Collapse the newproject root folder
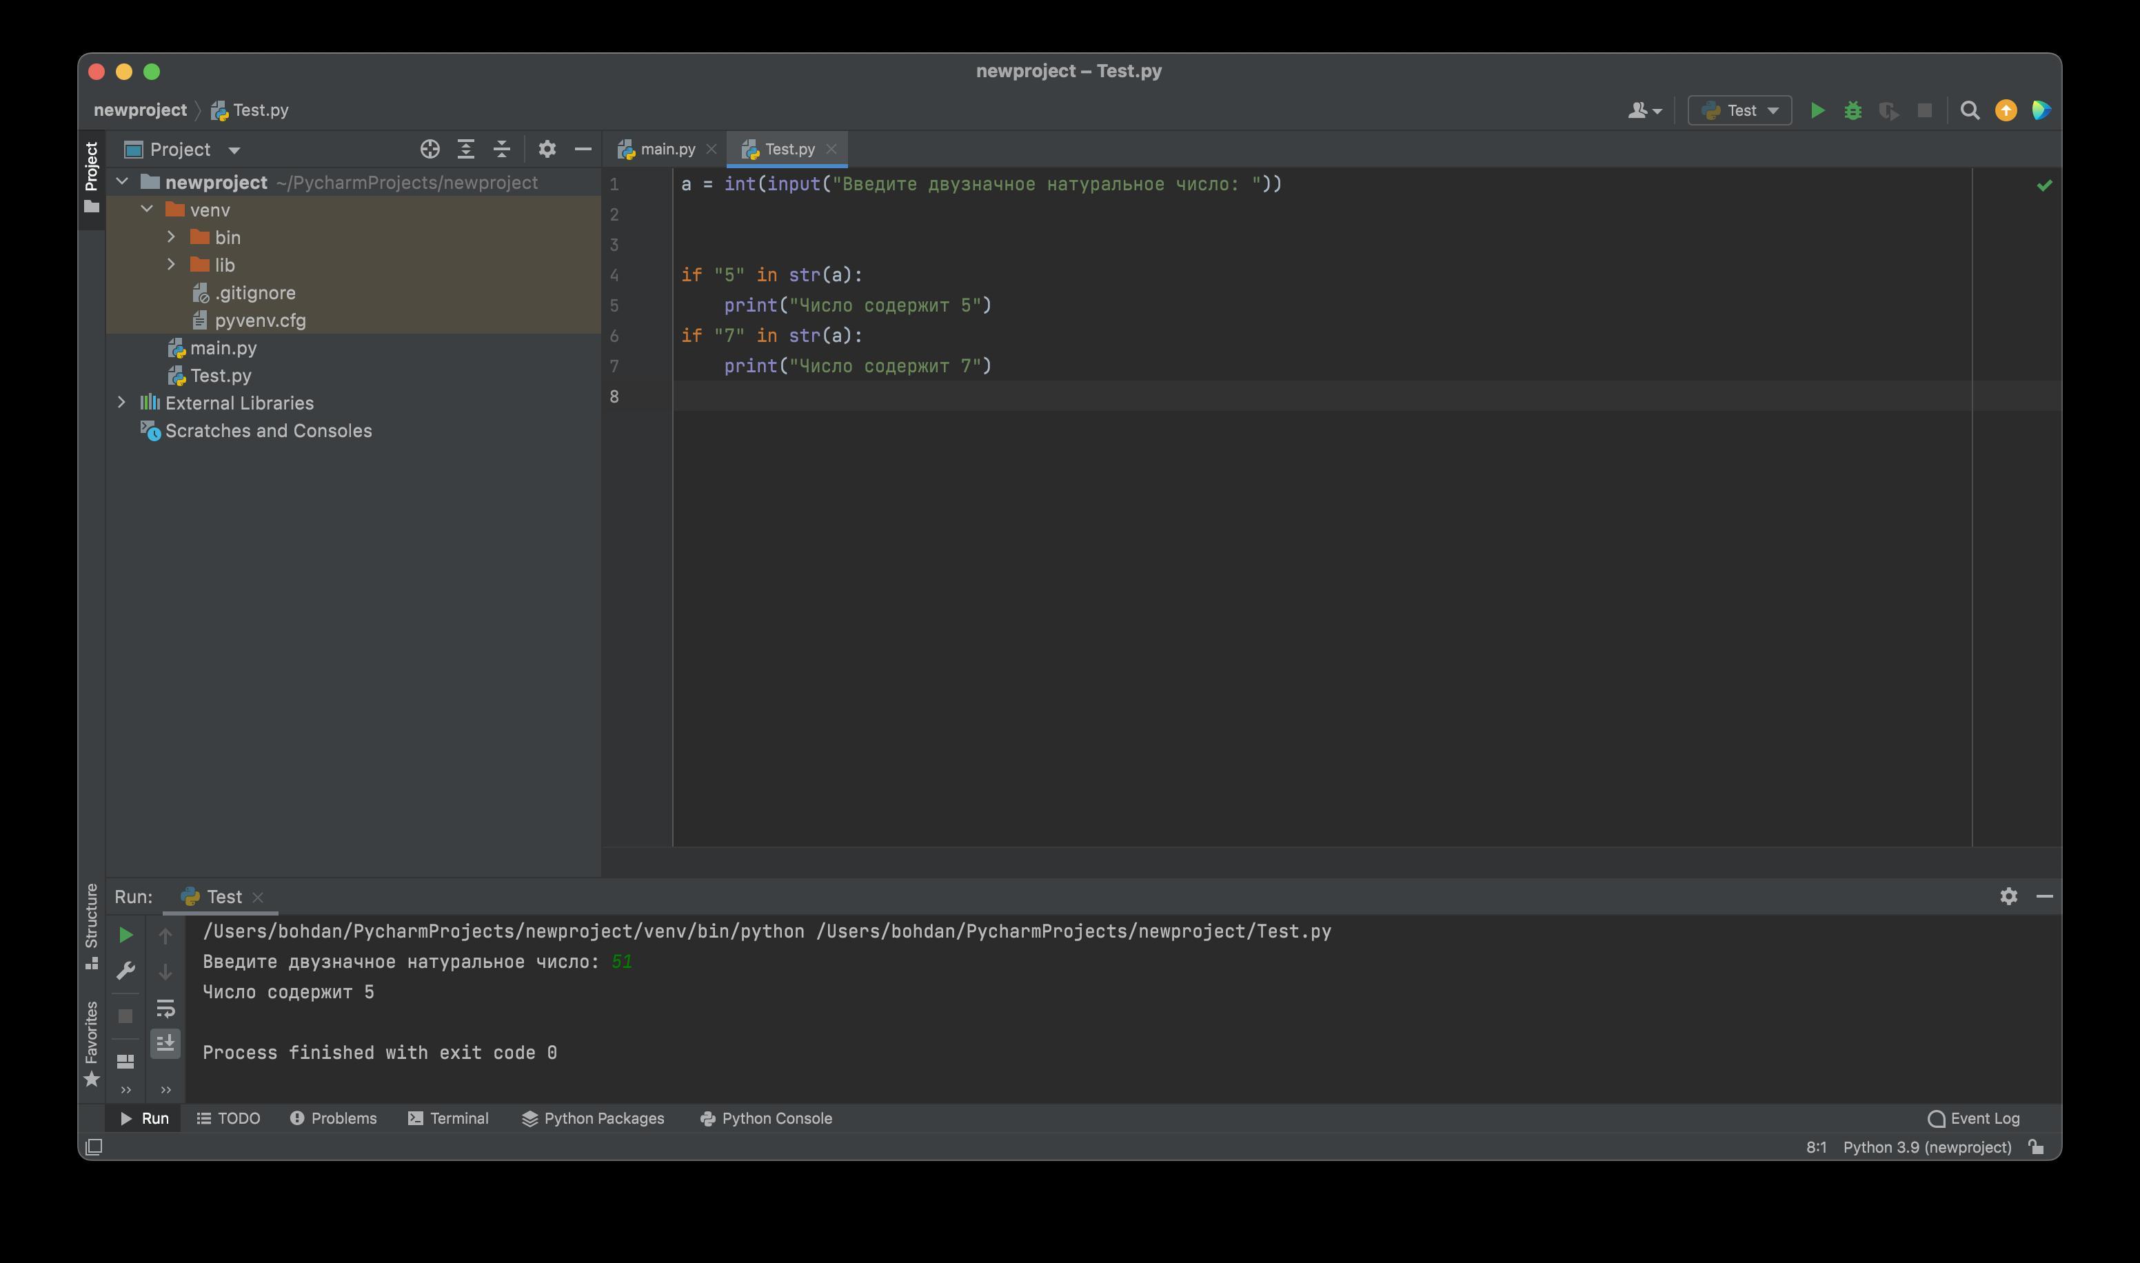 pyautogui.click(x=121, y=181)
